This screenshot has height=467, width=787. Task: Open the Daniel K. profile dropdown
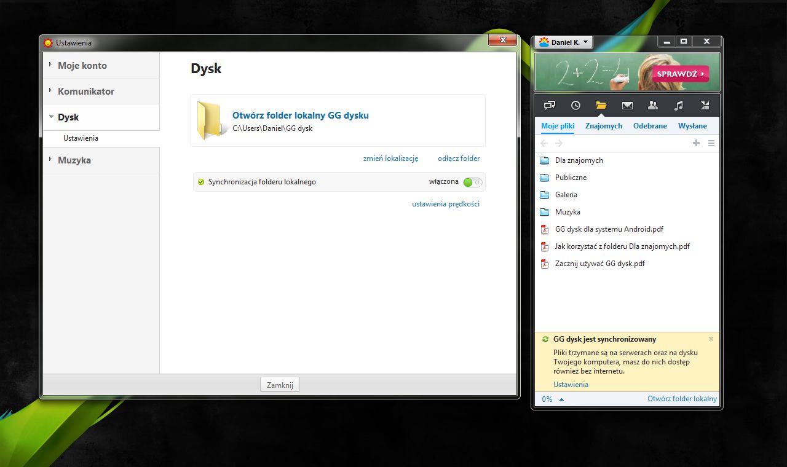(x=564, y=42)
